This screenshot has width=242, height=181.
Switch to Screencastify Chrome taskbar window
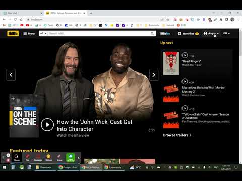point(114,167)
